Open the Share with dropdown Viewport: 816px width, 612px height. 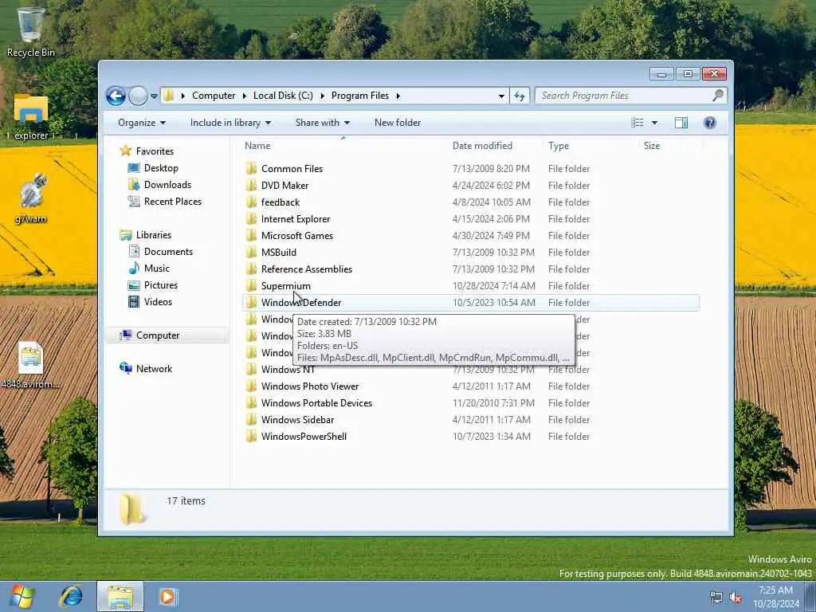(323, 123)
